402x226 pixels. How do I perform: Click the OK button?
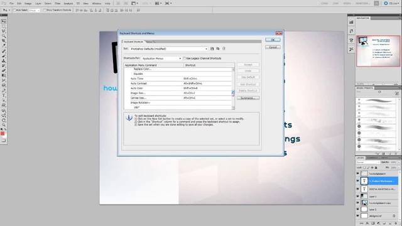pos(273,40)
